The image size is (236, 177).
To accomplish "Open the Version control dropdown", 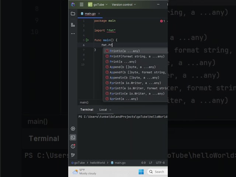I will click(x=124, y=4).
